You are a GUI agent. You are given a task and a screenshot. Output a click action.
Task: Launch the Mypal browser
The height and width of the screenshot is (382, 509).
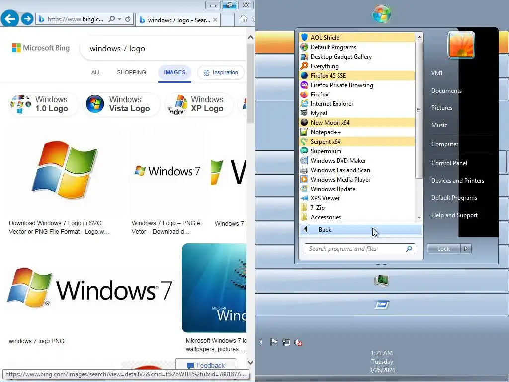357,113
